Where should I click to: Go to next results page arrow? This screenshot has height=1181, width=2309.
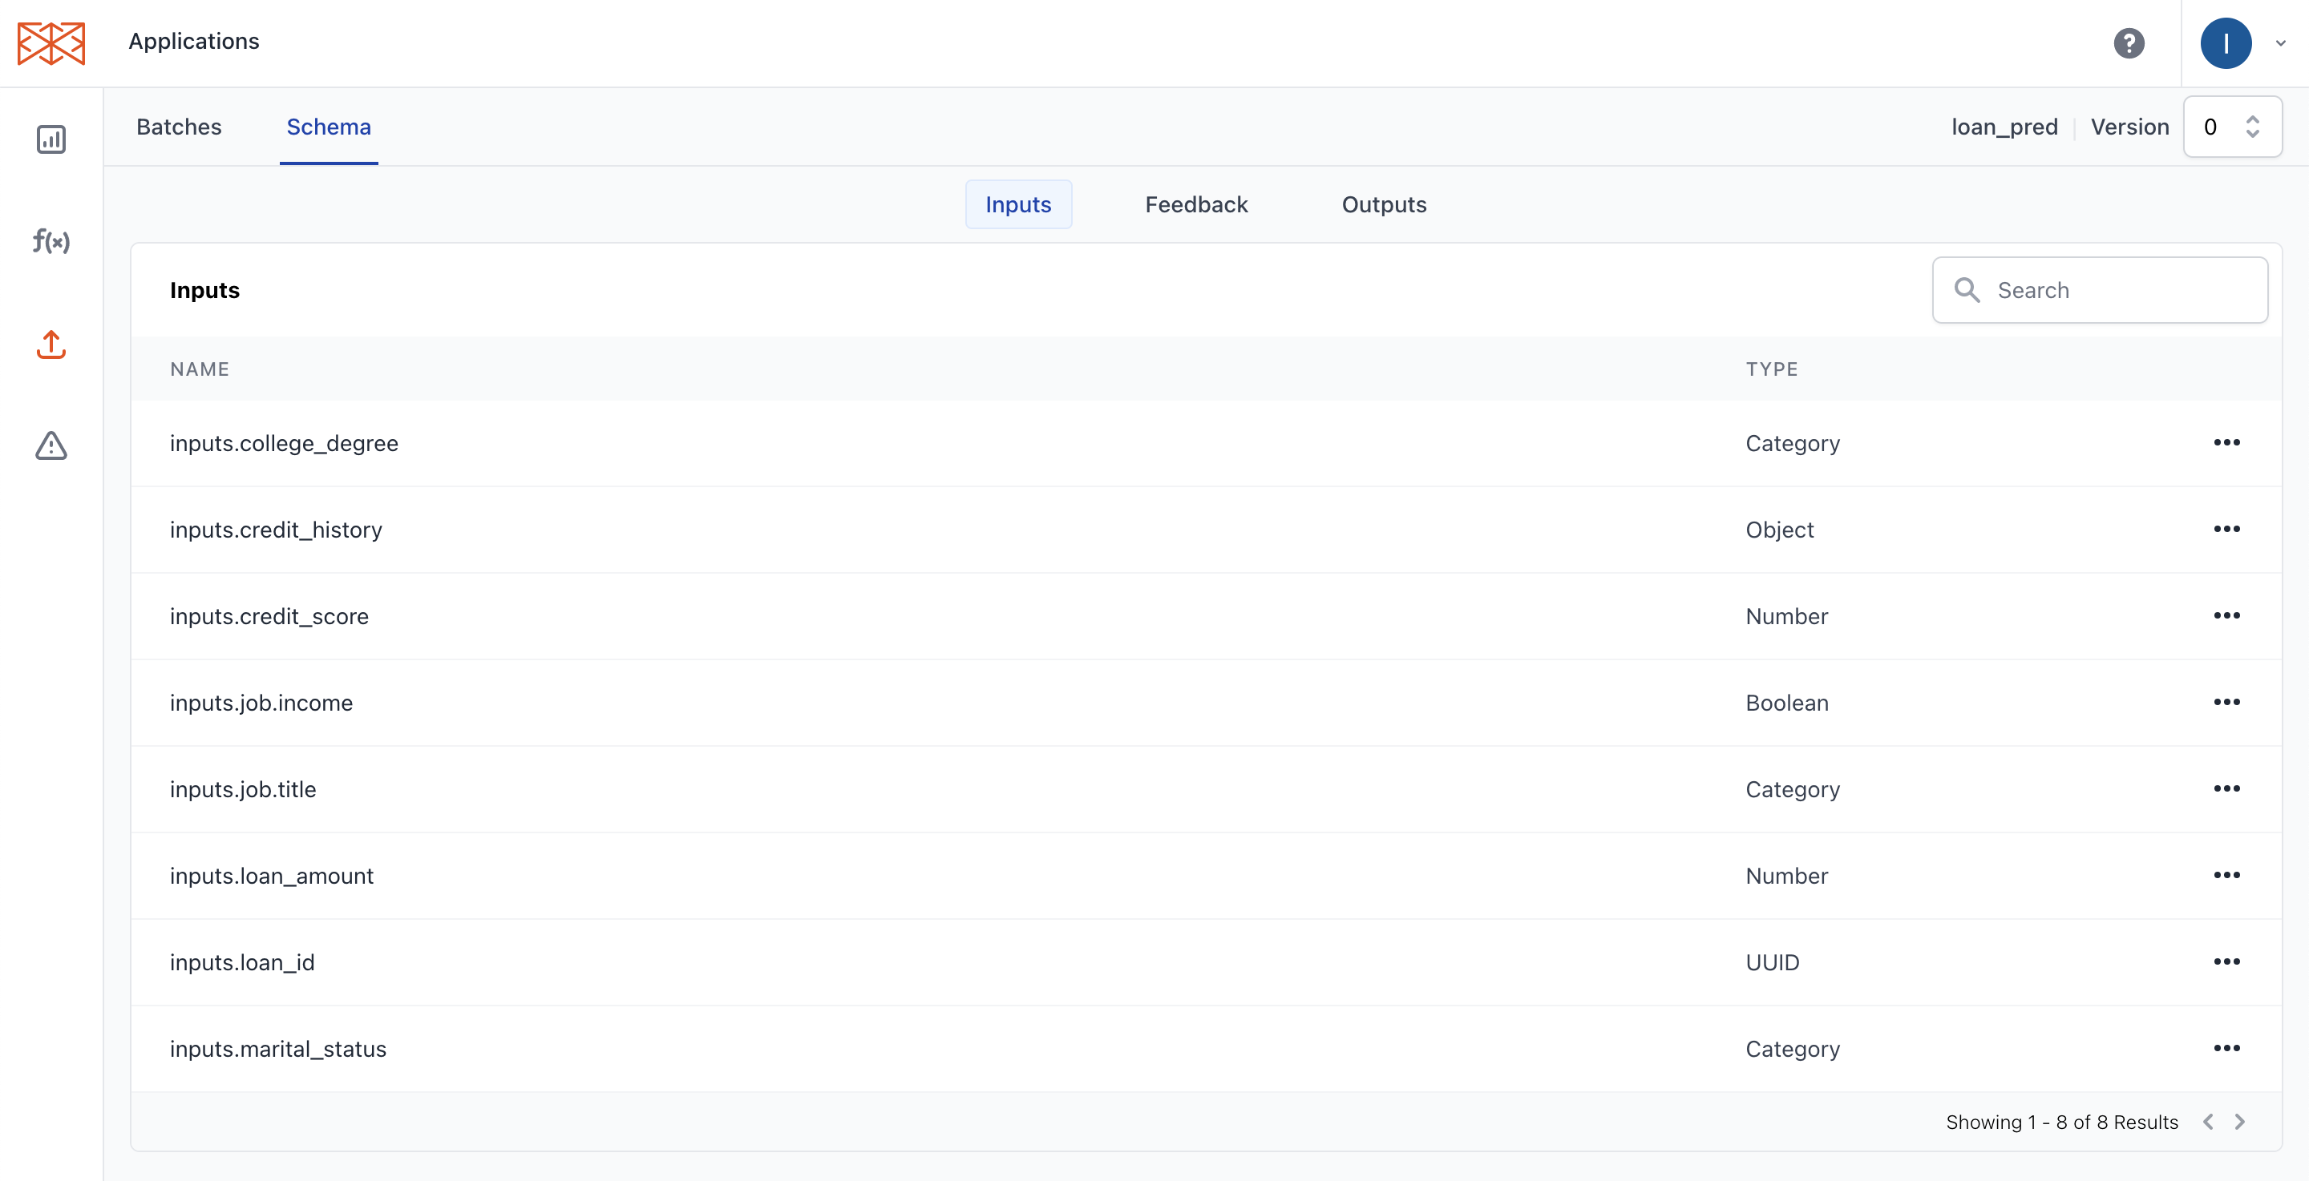[2240, 1122]
